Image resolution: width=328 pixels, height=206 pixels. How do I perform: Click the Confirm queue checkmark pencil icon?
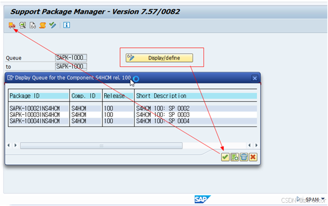[52, 25]
